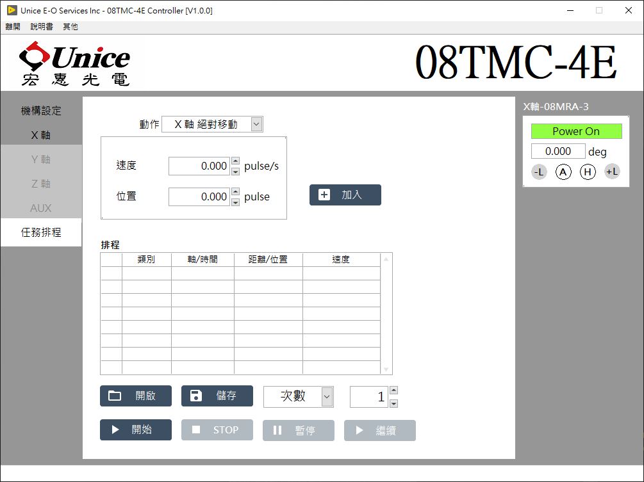This screenshot has height=482, width=644.
Task: Toggle the green Power On indicator
Action: coord(576,131)
